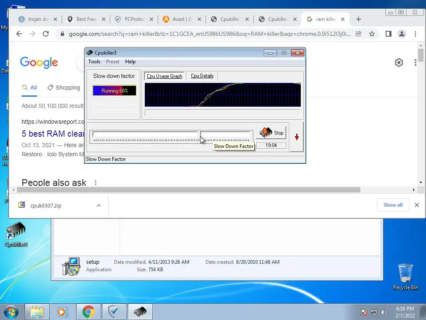Viewport: 426px width, 320px height.
Task: Bookmark this page with the star icon
Action: pyautogui.click(x=372, y=34)
